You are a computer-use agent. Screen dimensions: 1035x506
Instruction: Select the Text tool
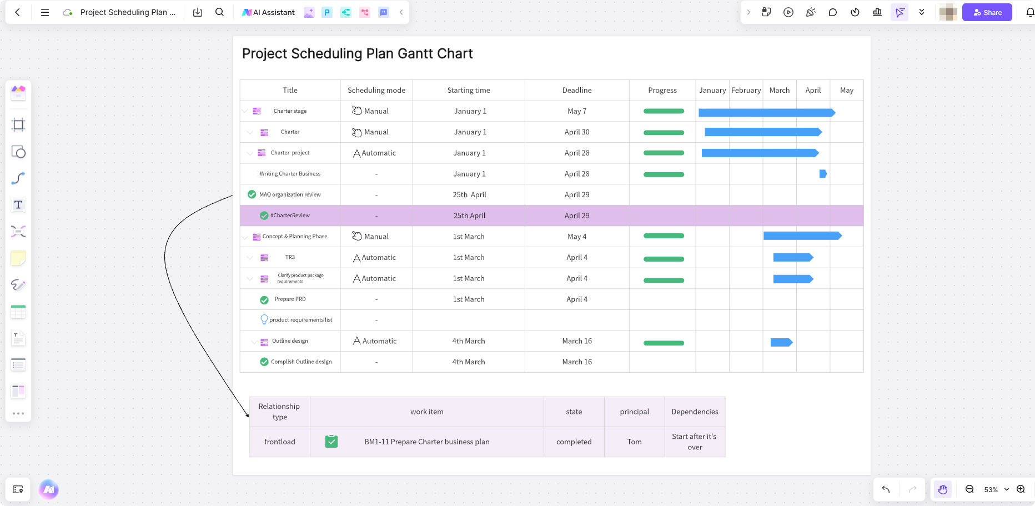coord(18,205)
